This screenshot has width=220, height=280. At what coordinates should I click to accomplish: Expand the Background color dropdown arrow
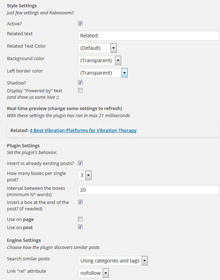click(118, 61)
